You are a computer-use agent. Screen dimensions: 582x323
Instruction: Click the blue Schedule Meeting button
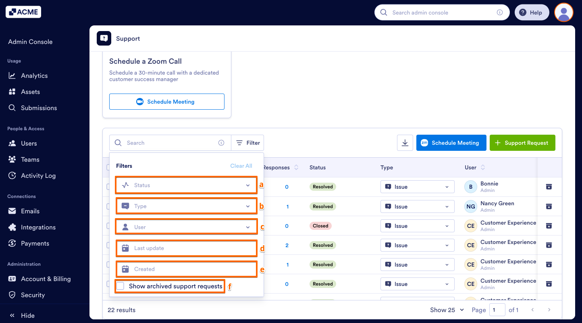(x=451, y=143)
